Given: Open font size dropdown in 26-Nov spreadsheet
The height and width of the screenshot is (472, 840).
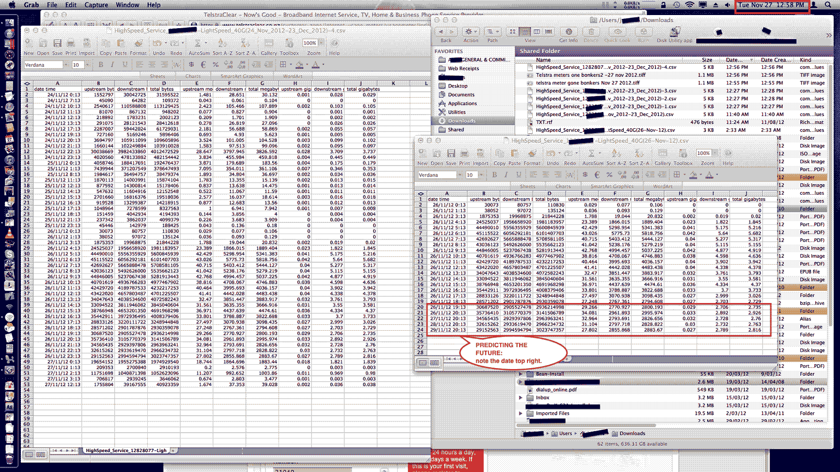Looking at the screenshot, I should click(x=481, y=175).
